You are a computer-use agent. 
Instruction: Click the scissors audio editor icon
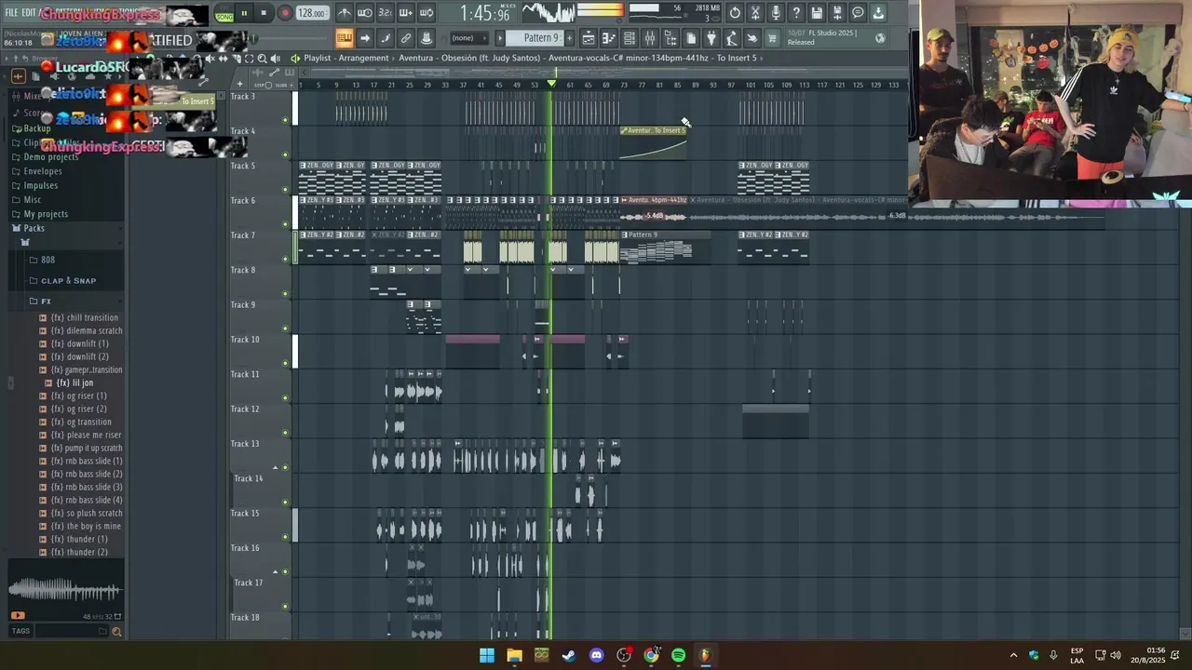click(x=756, y=13)
